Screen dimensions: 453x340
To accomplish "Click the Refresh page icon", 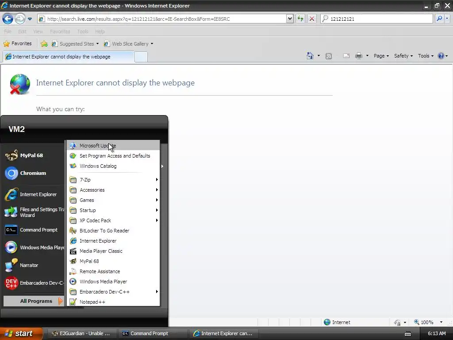I will click(300, 19).
